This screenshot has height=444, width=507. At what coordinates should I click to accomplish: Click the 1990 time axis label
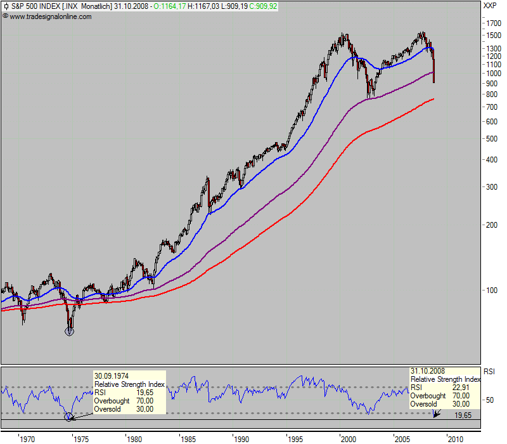[x=241, y=439]
